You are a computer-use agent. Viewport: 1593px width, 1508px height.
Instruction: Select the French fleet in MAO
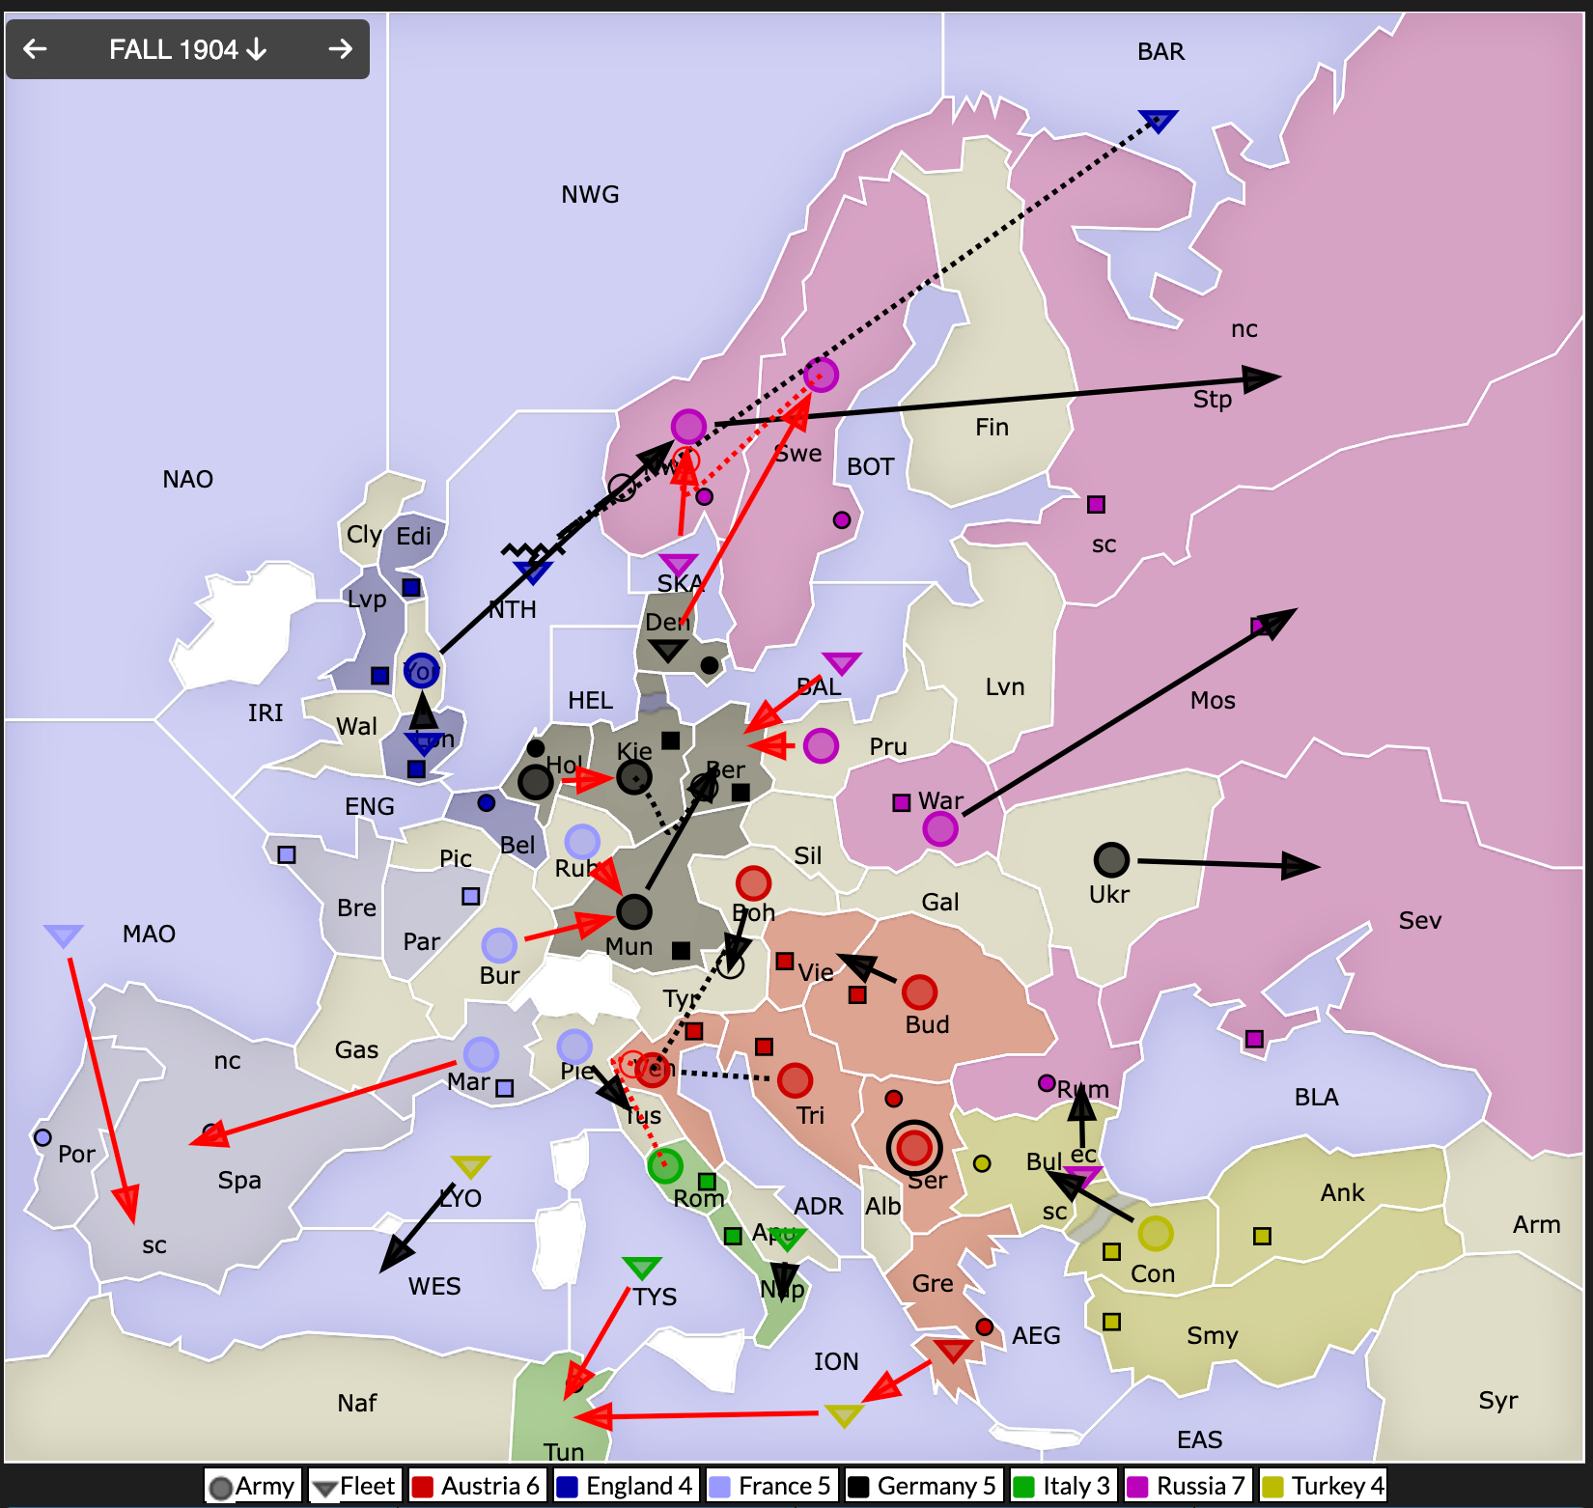click(64, 936)
